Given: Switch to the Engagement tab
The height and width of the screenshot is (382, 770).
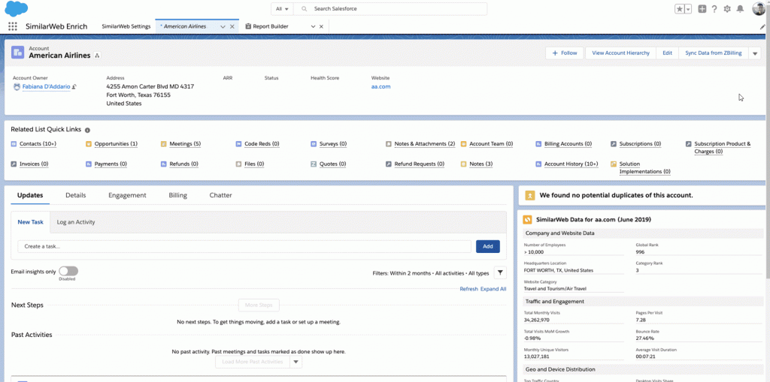Looking at the screenshot, I should point(127,195).
